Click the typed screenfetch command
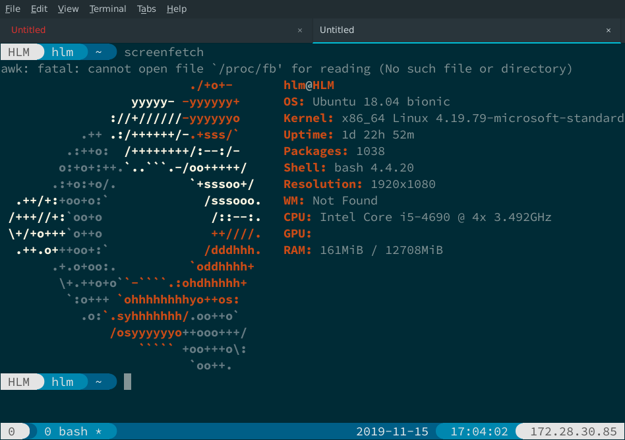Viewport: 625px width, 440px height. point(164,52)
